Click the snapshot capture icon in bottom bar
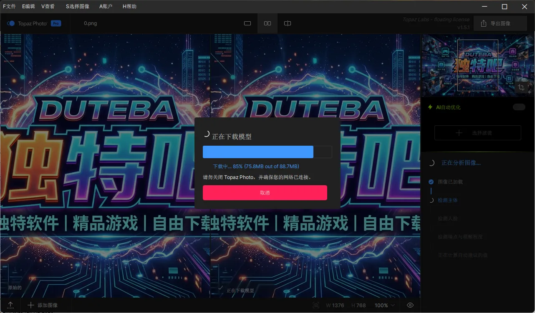The image size is (535, 313). tap(316, 305)
